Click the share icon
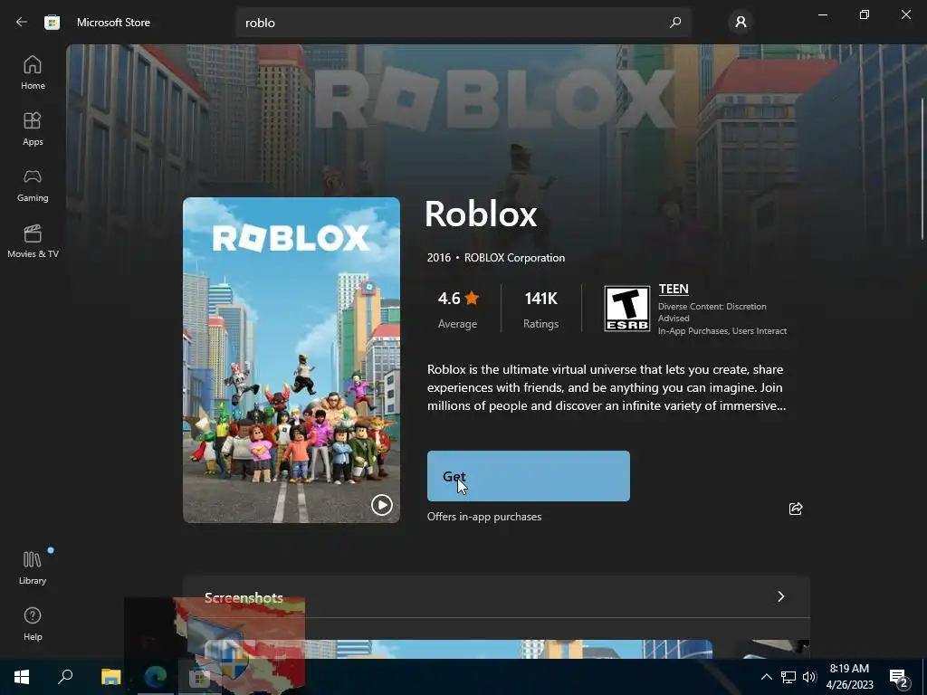The image size is (927, 695). point(796,509)
